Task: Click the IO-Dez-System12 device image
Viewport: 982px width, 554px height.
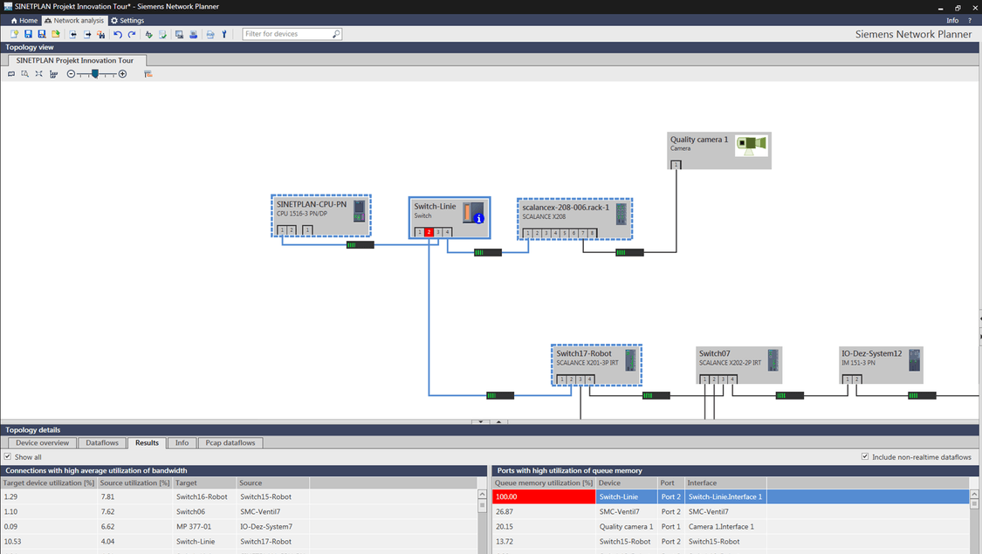Action: tap(915, 359)
